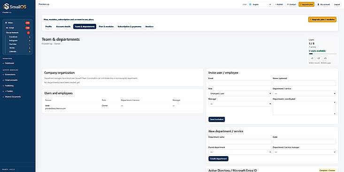This screenshot has width=344, height=172.
Task: Click the Departments coordinated list box
Action: 304,108
